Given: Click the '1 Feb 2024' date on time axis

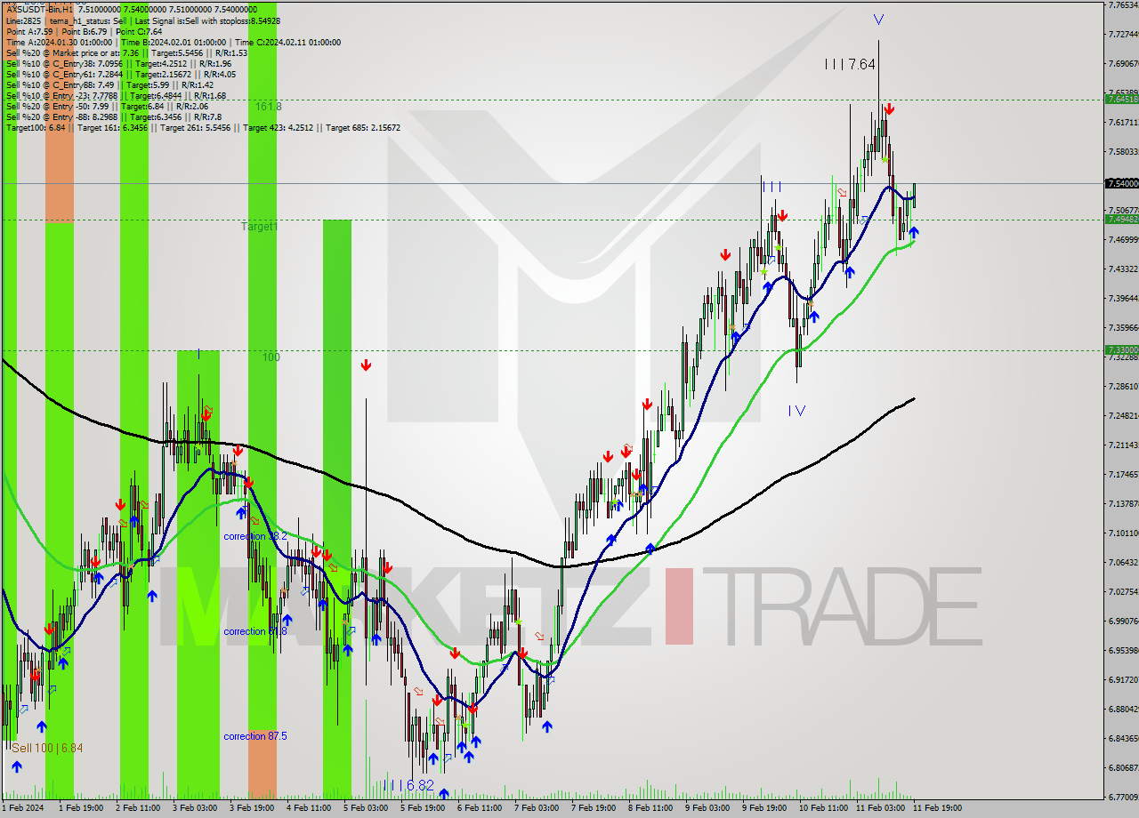Looking at the screenshot, I should (22, 808).
